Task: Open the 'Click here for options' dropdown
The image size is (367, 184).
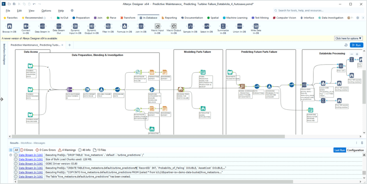Action: click(349, 38)
